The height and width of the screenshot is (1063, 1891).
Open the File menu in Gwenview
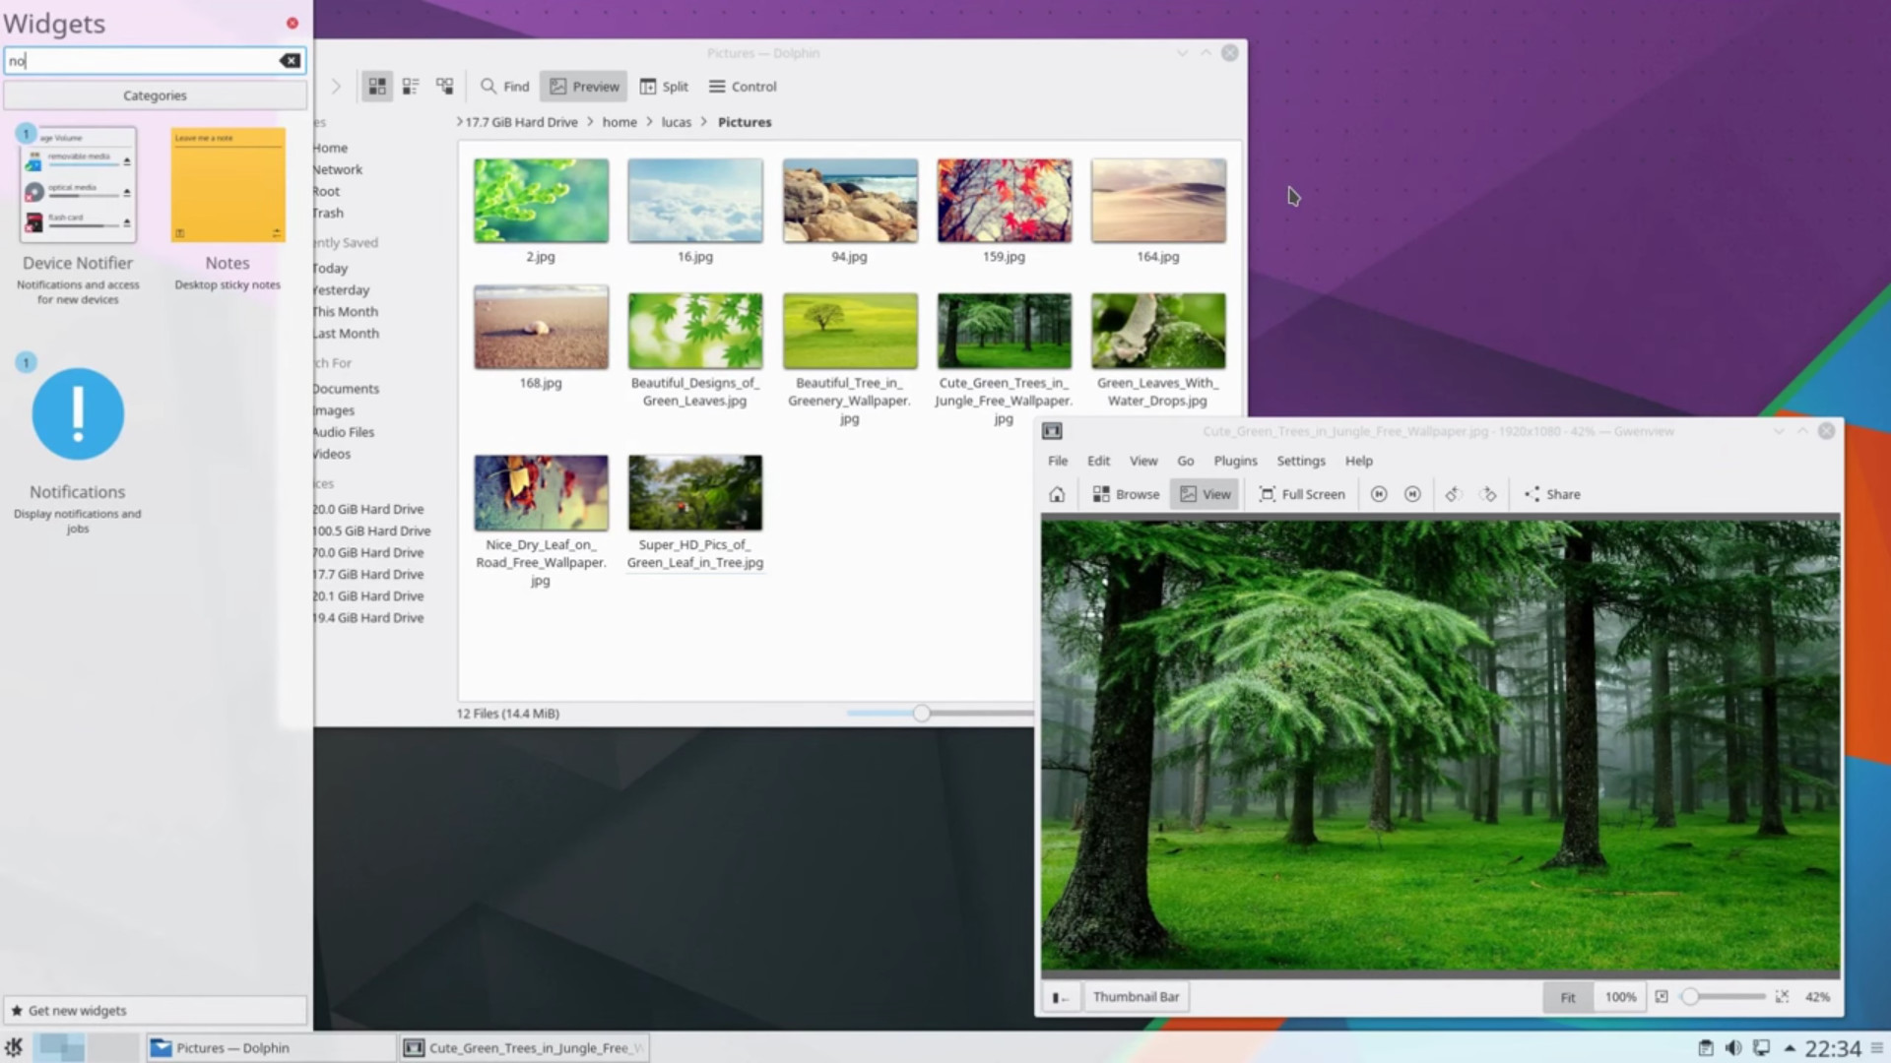point(1058,461)
